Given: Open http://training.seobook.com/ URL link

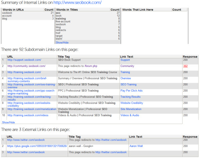Looking at the screenshot, I should (x=24, y=72).
